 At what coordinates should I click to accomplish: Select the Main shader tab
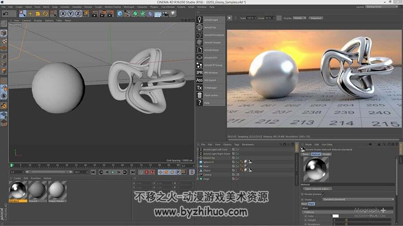point(312,204)
